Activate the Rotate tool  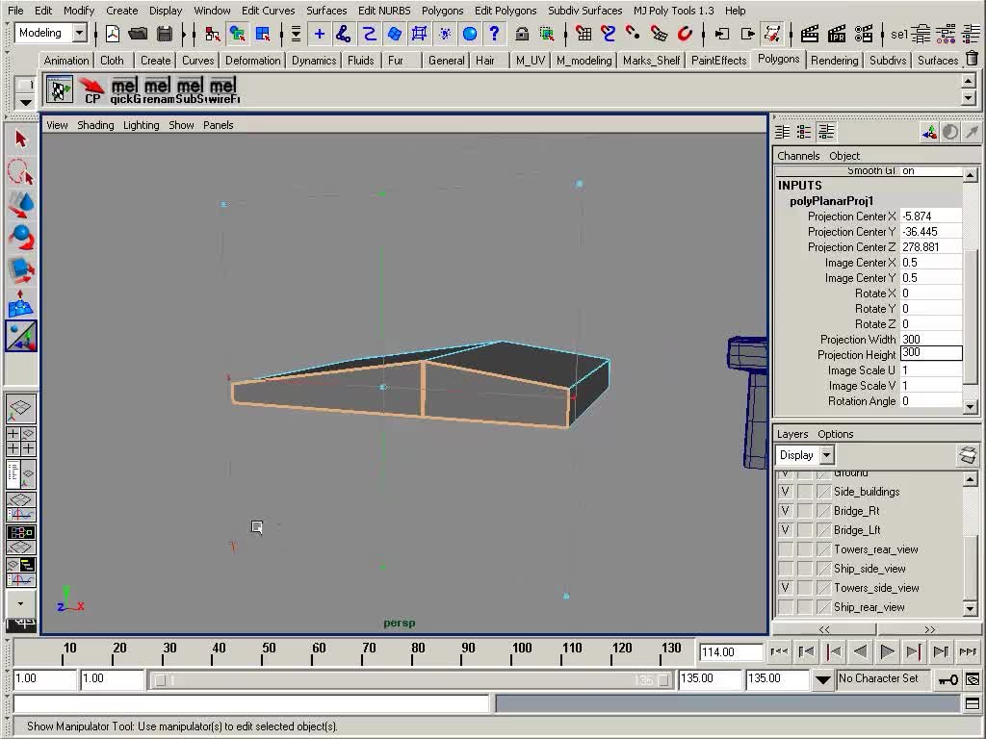tap(21, 238)
